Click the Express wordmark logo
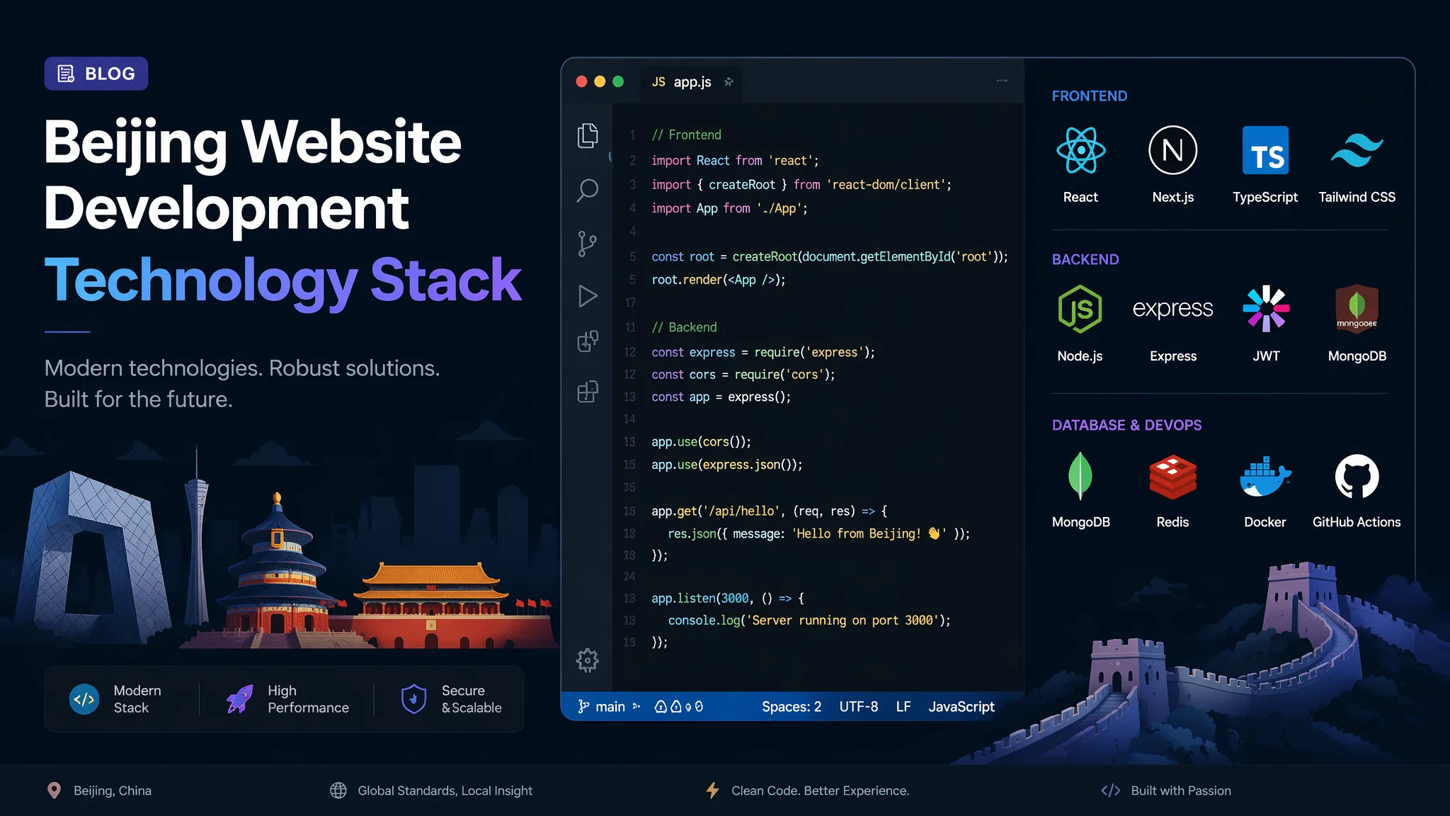1450x816 pixels. (x=1172, y=309)
